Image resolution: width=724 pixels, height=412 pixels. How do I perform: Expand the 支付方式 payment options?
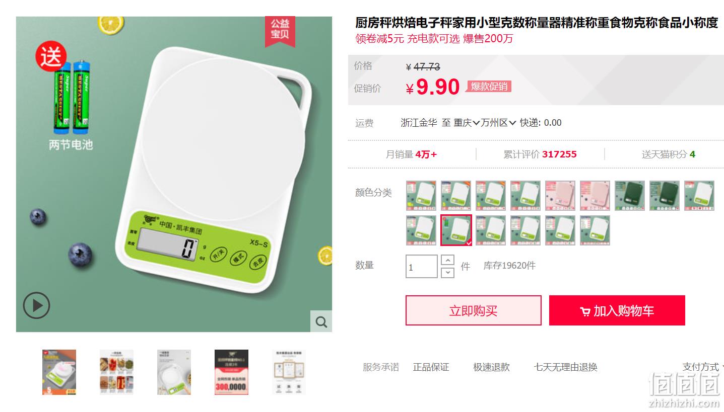tap(703, 367)
